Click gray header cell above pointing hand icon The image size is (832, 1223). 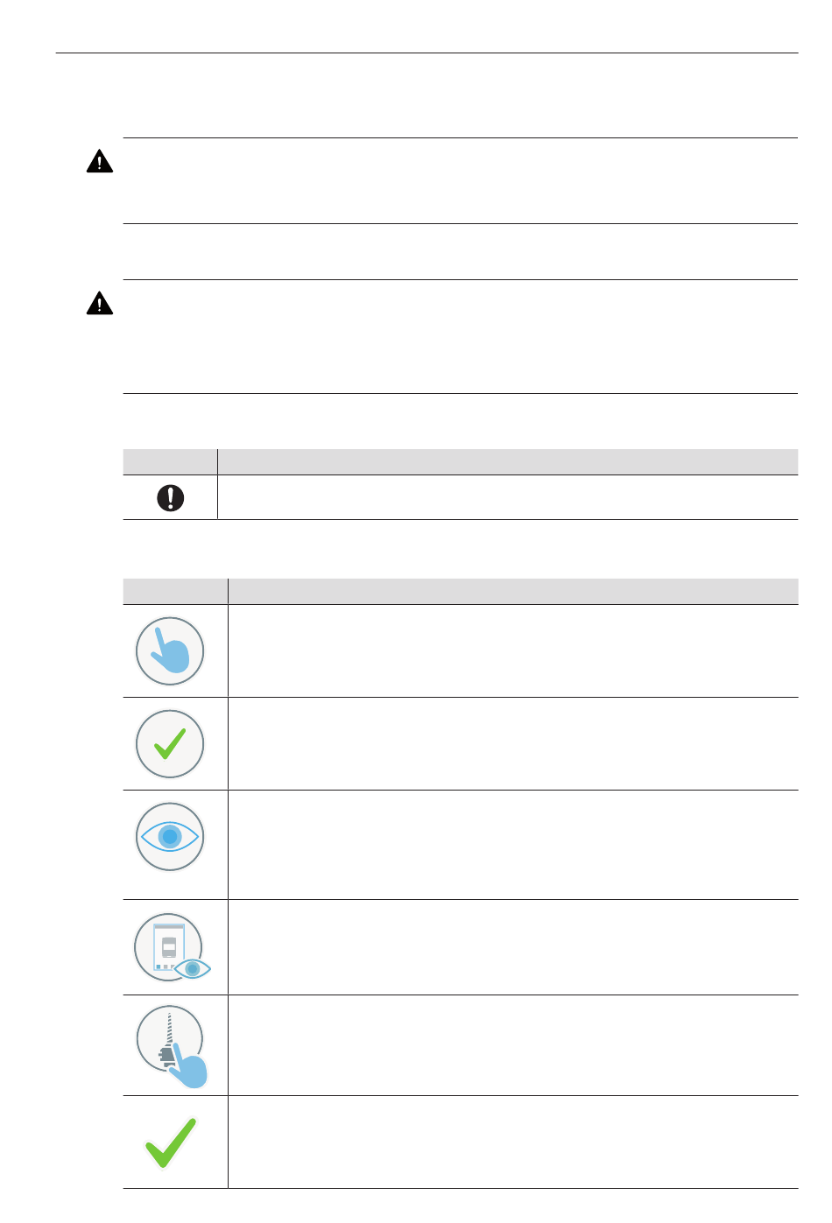tap(175, 591)
